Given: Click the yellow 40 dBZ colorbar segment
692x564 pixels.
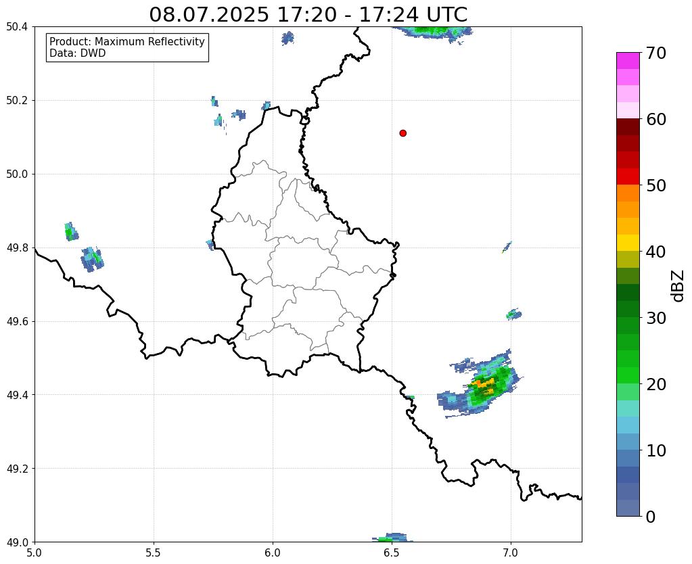Looking at the screenshot, I should 628,243.
